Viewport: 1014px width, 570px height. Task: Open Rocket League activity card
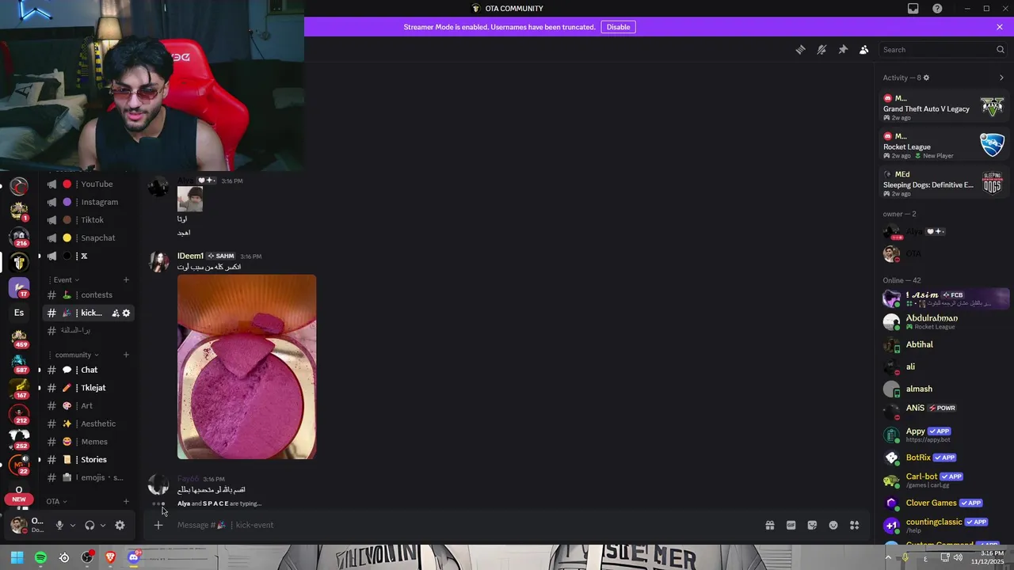pyautogui.click(x=943, y=146)
